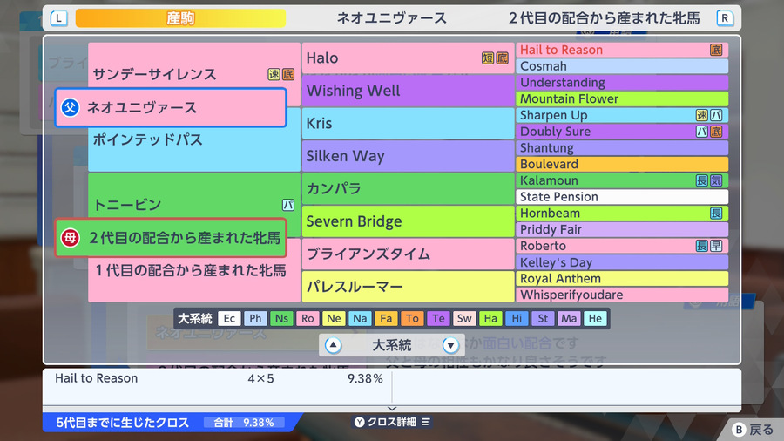784x441 pixels.
Task: Click the Ns lineage color swatch
Action: point(281,318)
